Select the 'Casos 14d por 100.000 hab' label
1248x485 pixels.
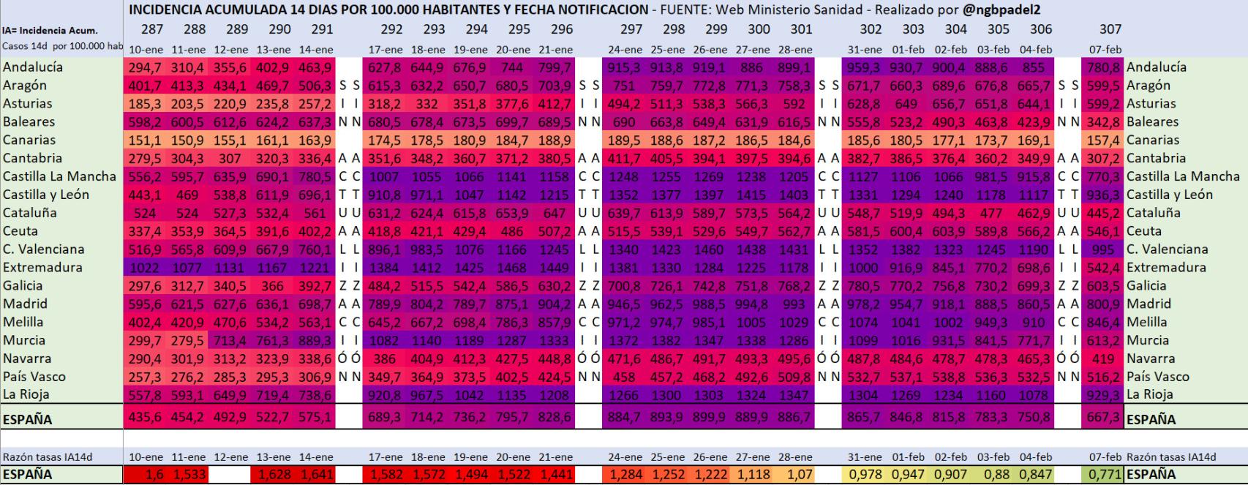pos(61,46)
